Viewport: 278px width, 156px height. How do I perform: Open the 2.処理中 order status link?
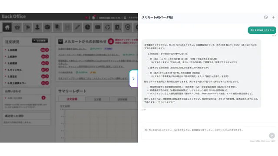coord(12,57)
